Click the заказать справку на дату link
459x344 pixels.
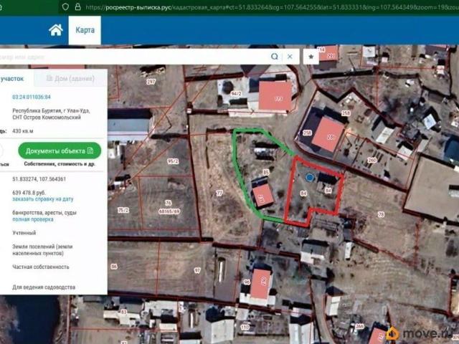pos(43,199)
